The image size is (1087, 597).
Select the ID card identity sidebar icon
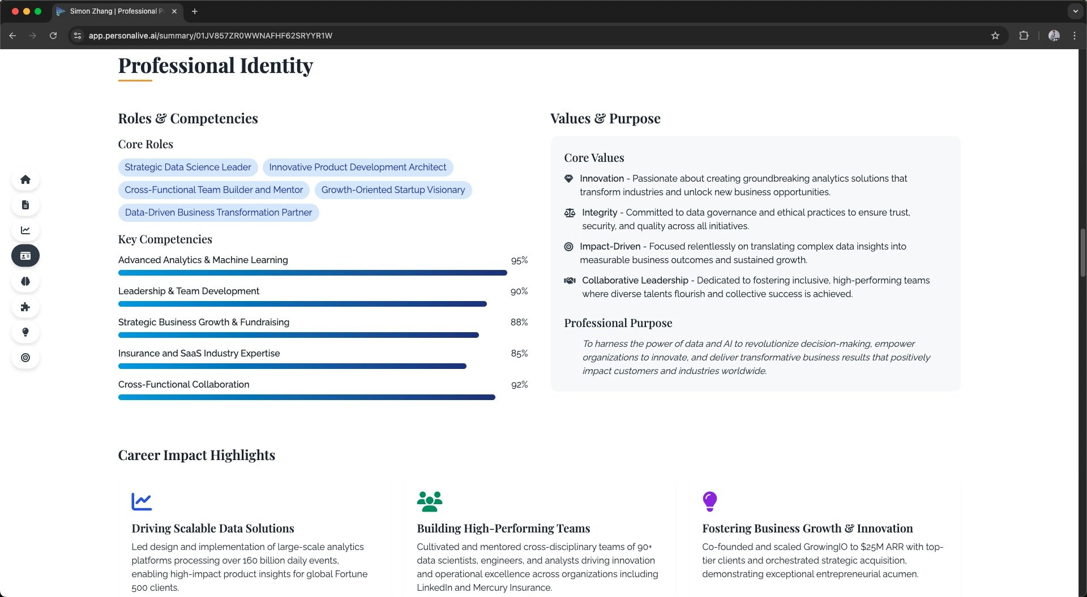coord(25,256)
